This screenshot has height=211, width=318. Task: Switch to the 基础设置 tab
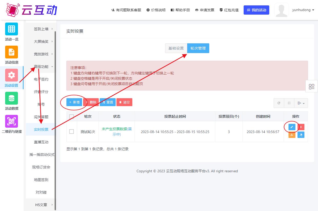coord(176,48)
